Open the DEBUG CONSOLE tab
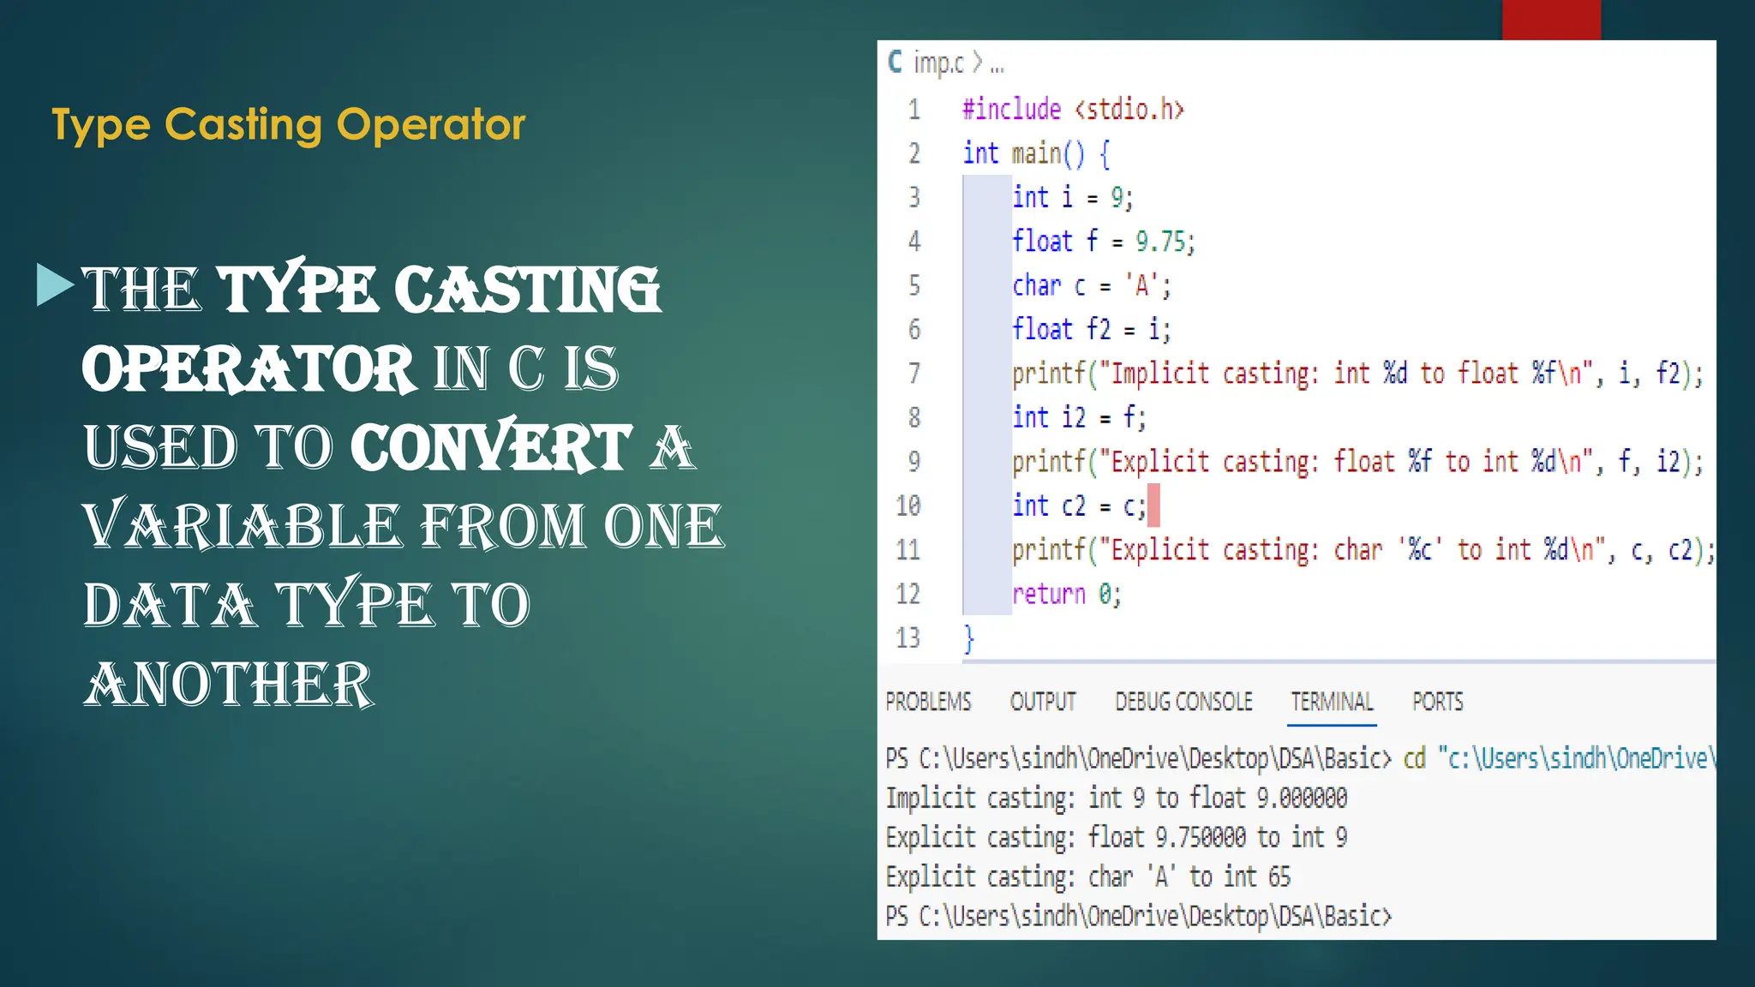Image resolution: width=1755 pixels, height=987 pixels. (x=1183, y=702)
